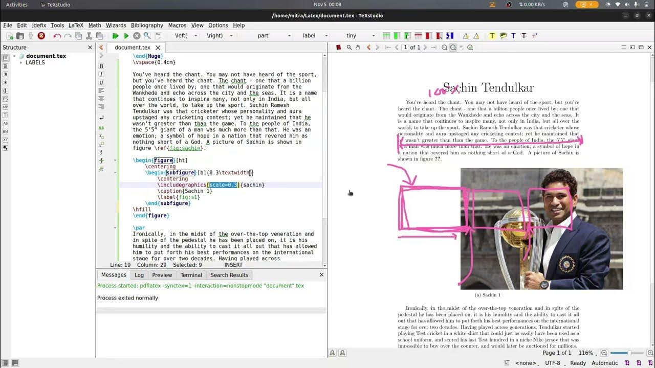Switch to the Log tab

tap(139, 275)
